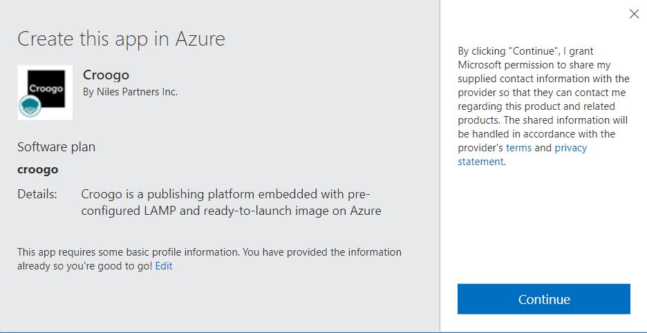Click the 'By clicking Continue' opening sentence
The height and width of the screenshot is (333, 647).
525,51
